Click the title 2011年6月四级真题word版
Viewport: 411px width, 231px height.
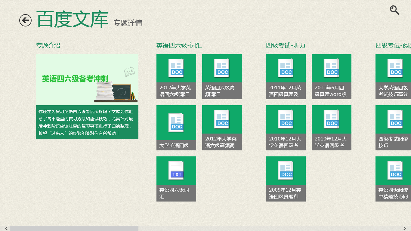click(331, 91)
